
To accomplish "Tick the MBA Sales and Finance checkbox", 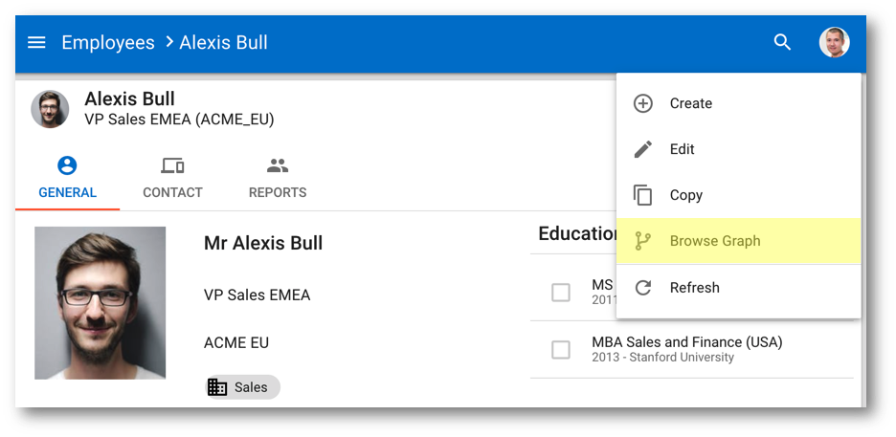I will 561,350.
